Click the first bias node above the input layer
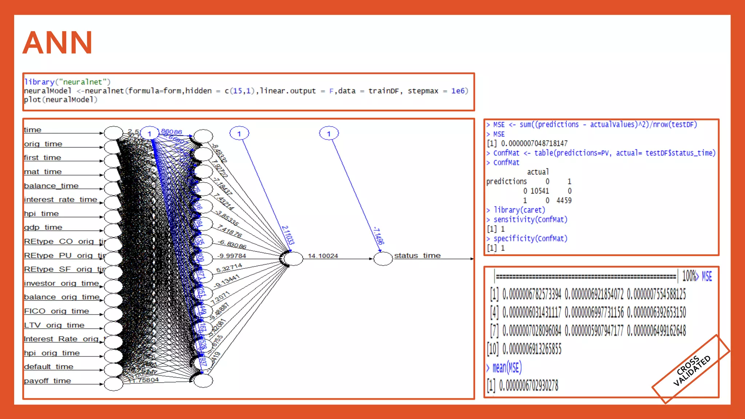 tap(149, 133)
